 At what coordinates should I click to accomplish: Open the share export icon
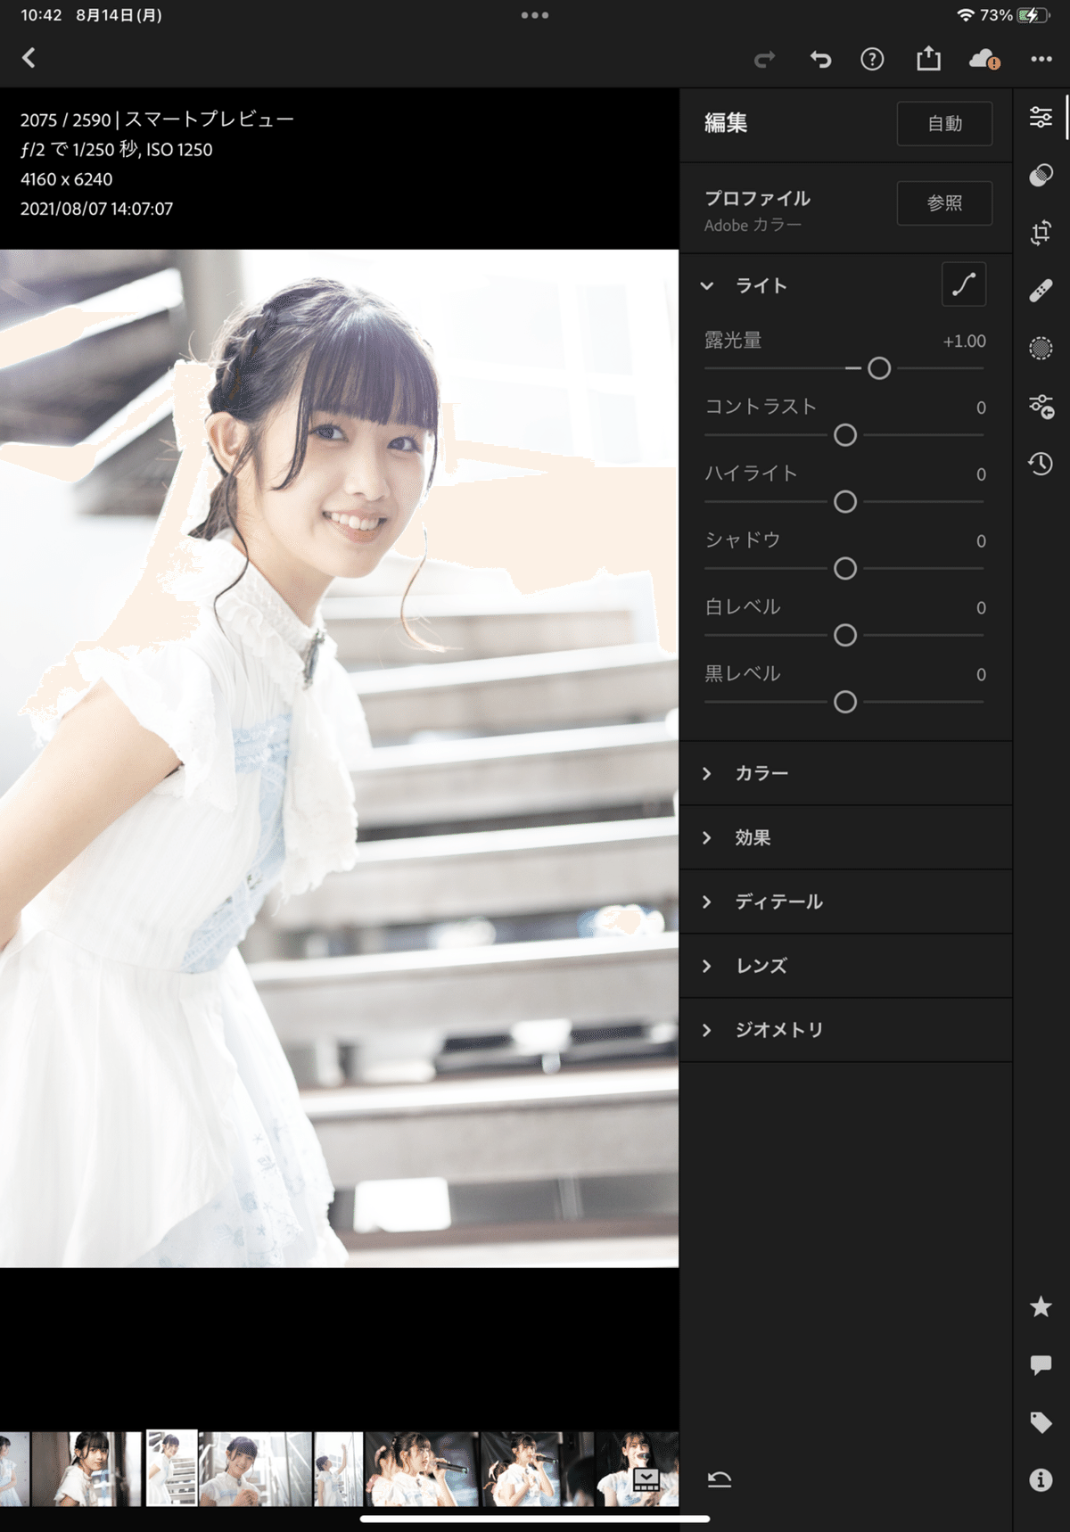coord(928,59)
